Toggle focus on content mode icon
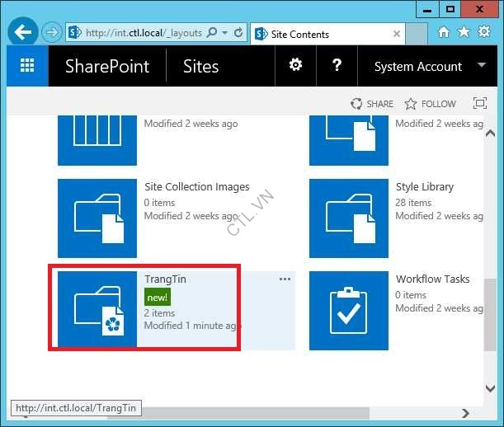 coord(479,104)
